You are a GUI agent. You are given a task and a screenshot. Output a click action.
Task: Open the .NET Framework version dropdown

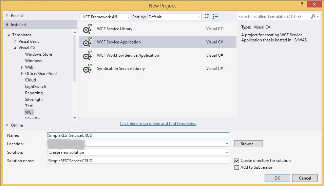(x=106, y=17)
